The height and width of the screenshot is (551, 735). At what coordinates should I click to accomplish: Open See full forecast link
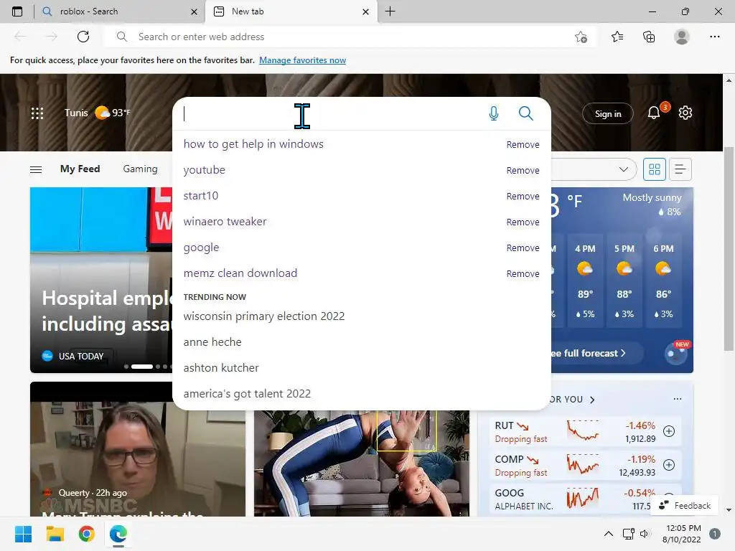tap(589, 353)
